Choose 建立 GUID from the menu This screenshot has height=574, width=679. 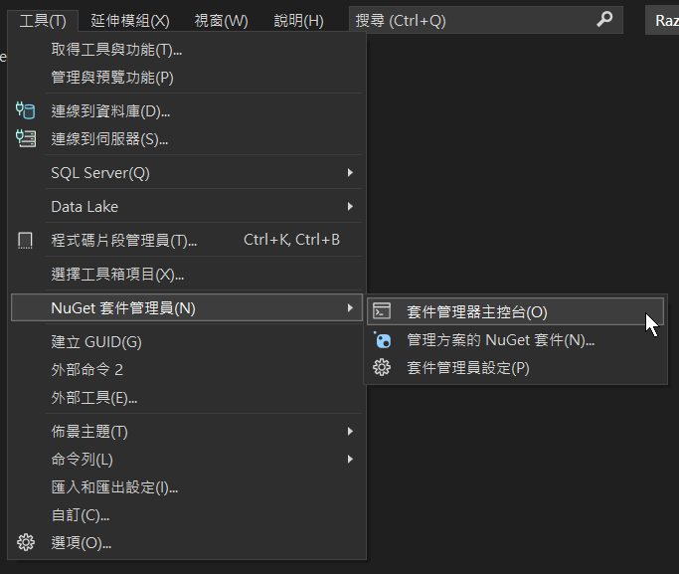coord(96,342)
